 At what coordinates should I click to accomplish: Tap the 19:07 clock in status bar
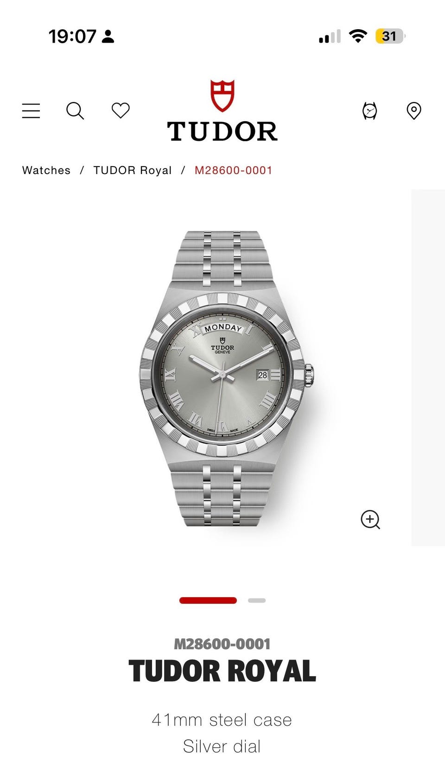pos(72,36)
